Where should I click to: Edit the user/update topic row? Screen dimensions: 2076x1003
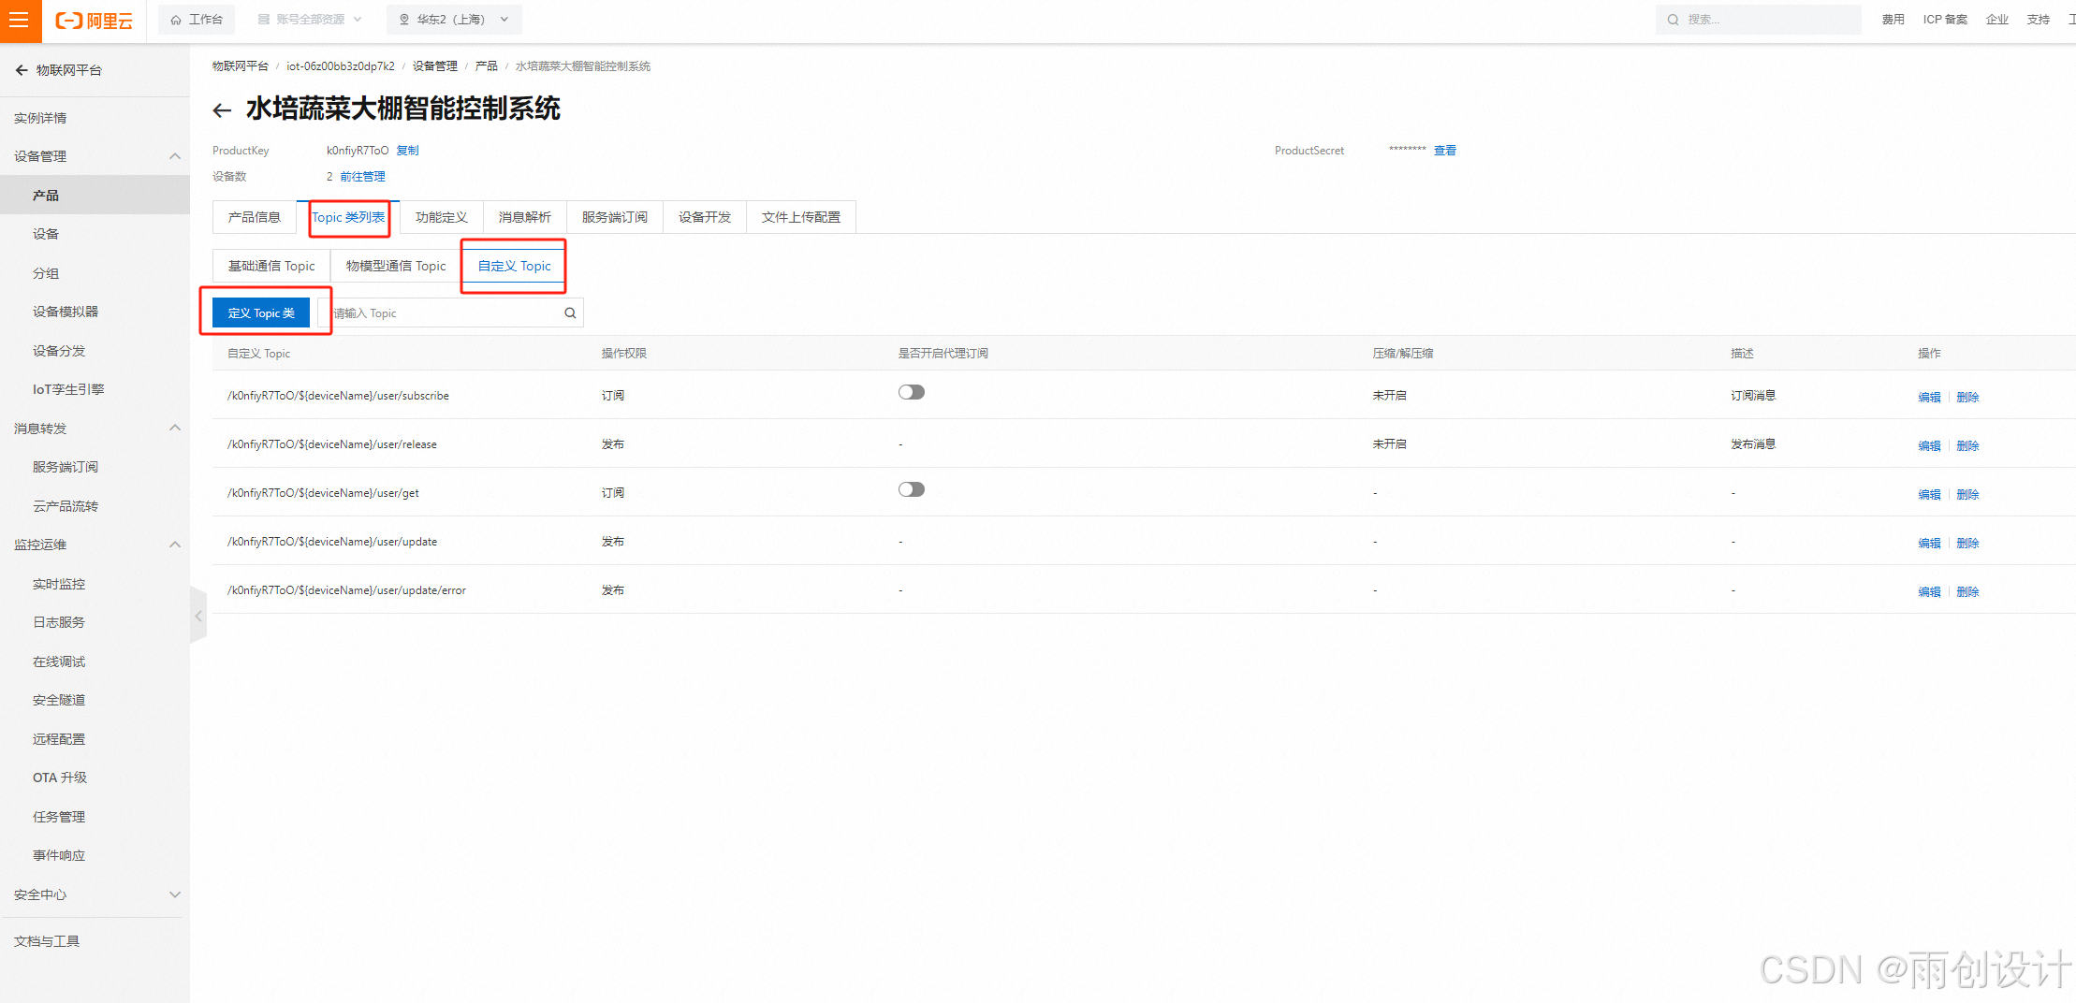pyautogui.click(x=1929, y=543)
